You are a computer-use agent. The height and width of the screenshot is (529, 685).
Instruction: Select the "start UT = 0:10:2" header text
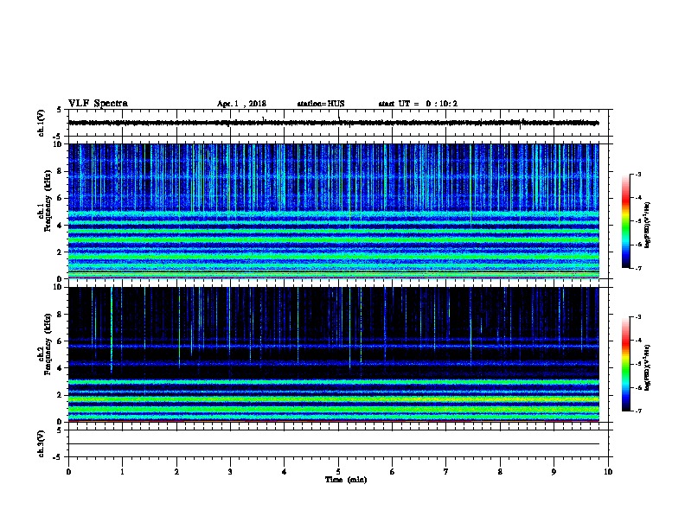click(418, 104)
